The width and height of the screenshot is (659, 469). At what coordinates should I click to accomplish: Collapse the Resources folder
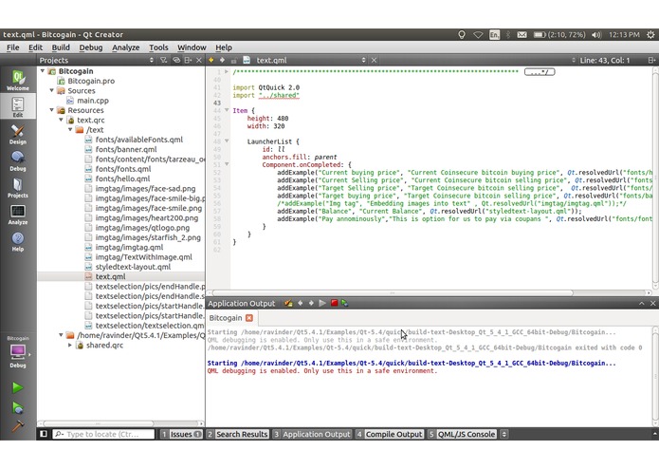click(52, 110)
